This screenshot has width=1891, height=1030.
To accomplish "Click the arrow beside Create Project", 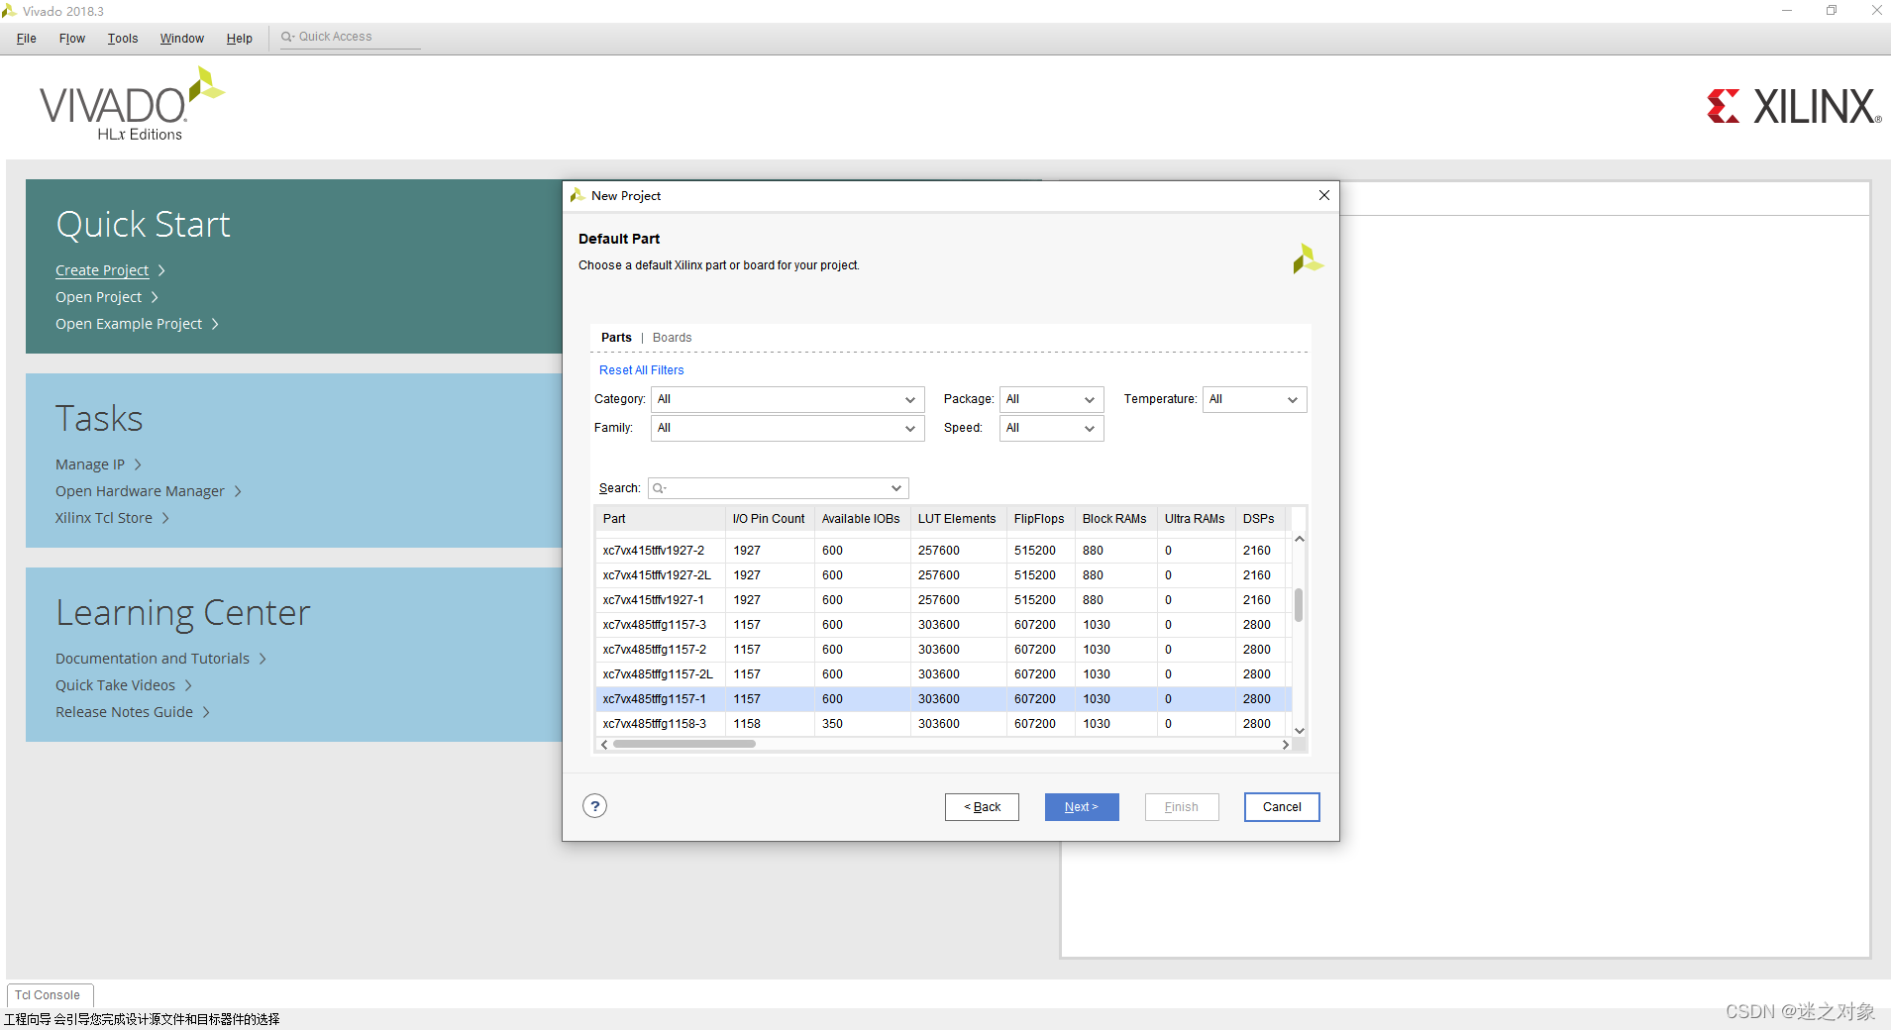I will click(161, 270).
